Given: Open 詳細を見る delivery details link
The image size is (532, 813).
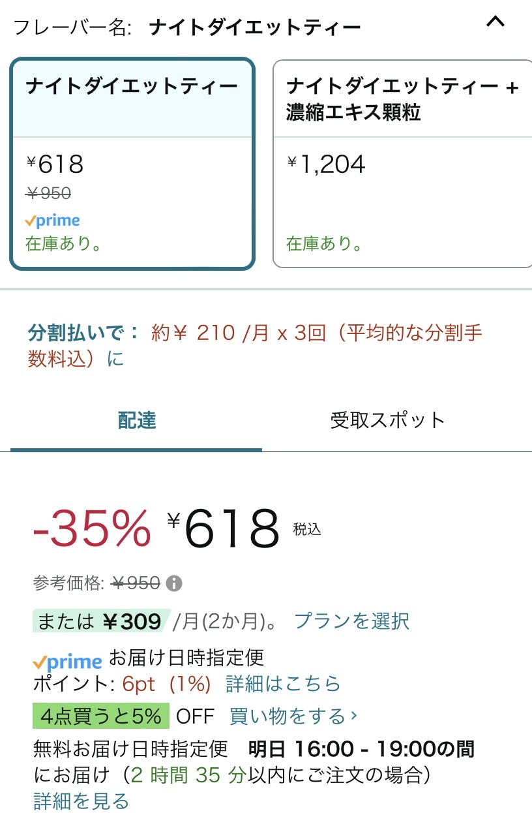Looking at the screenshot, I should pos(81,801).
